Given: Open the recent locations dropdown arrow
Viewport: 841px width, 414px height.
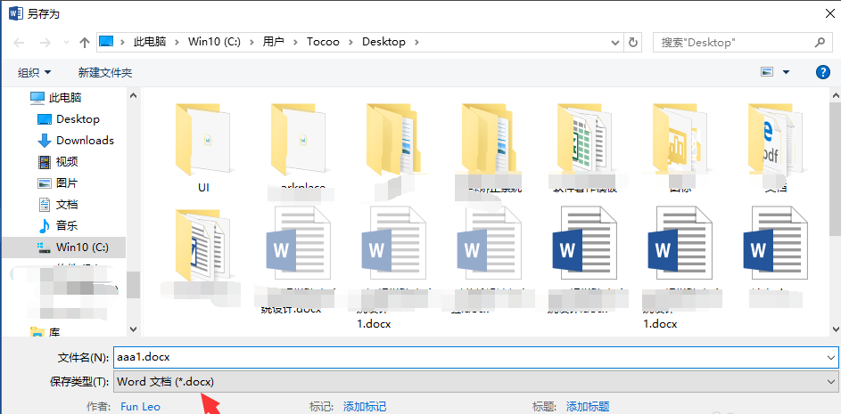Looking at the screenshot, I should click(67, 43).
